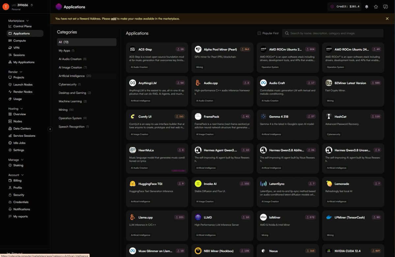Click the orange T user avatar

[x=6, y=7]
